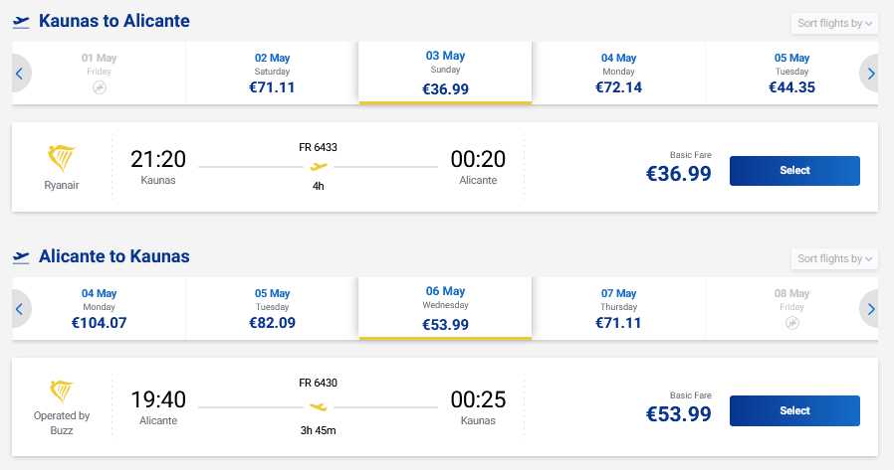This screenshot has height=470, width=894.
Task: Go to previous outbound dates with the left arrow
Action: point(19,73)
